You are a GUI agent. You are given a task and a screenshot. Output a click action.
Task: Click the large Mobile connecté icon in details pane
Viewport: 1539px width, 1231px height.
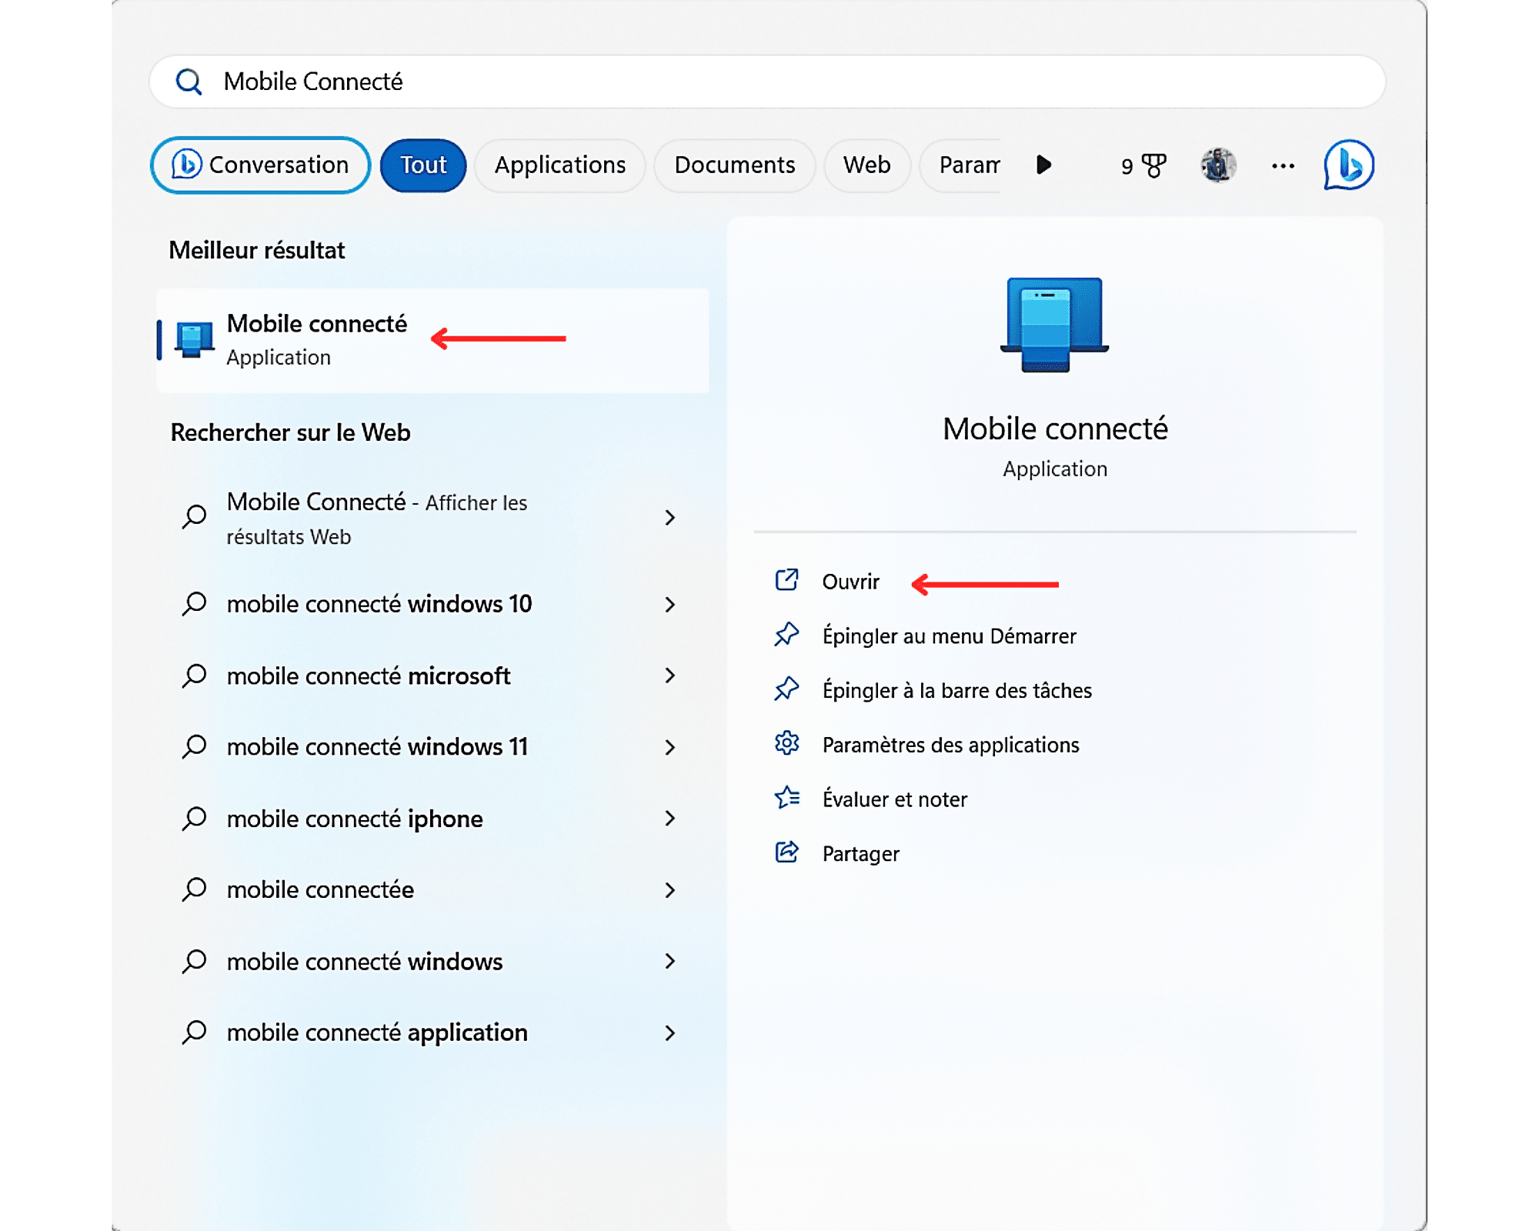pos(1054,325)
